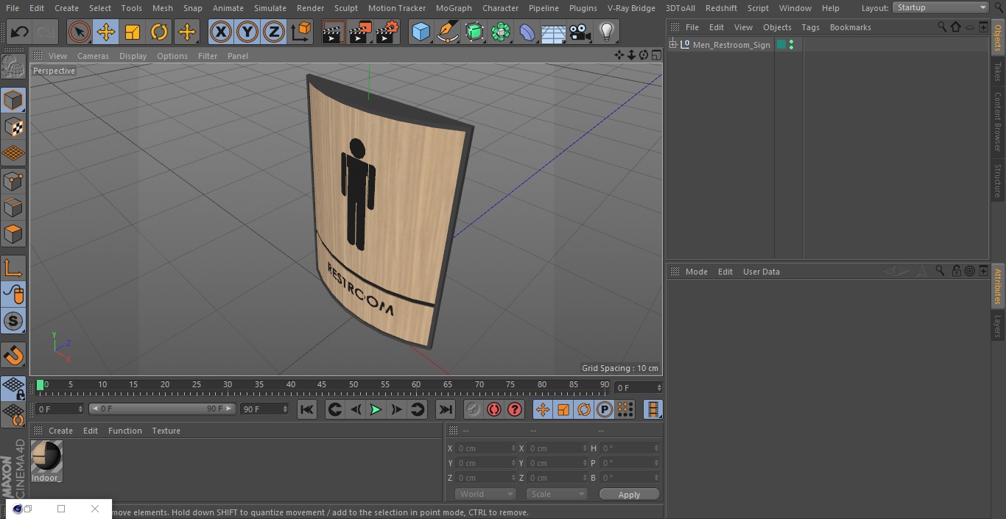The image size is (1006, 519).
Task: Open the vertical Content Browser tab
Action: coord(998,122)
